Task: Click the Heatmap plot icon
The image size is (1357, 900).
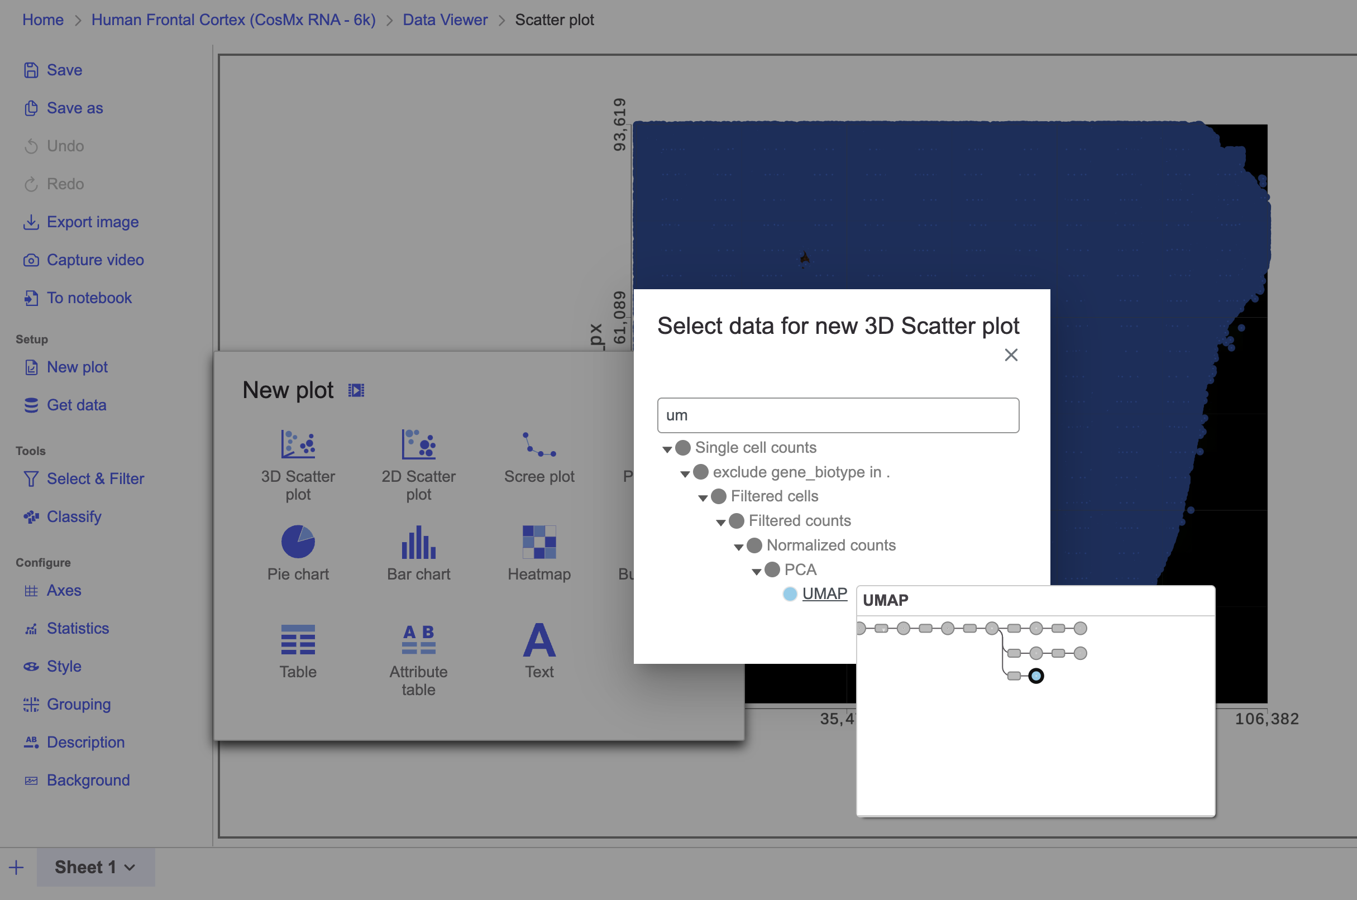Action: [x=538, y=542]
